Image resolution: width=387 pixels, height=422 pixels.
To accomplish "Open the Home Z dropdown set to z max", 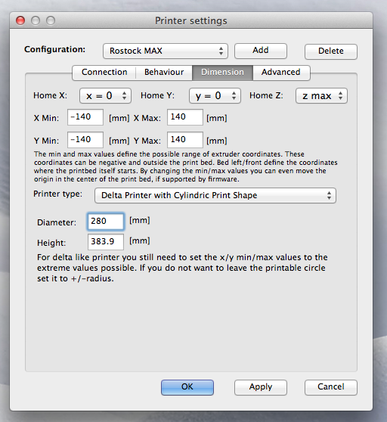I will (322, 96).
